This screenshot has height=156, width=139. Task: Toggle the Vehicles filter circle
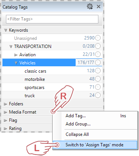pos(98,63)
